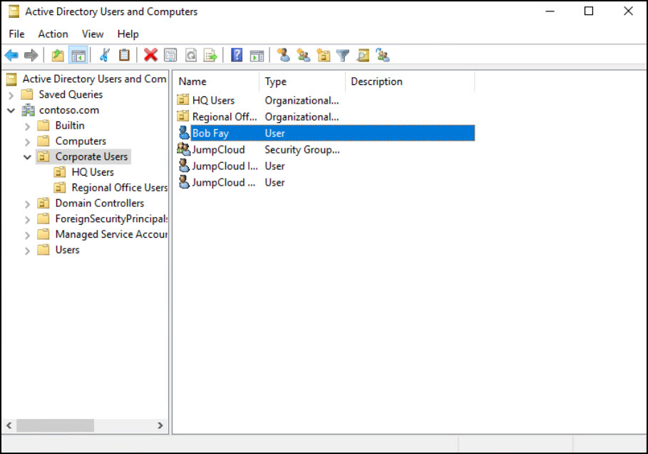Open the View menu
The width and height of the screenshot is (648, 454).
(x=93, y=34)
